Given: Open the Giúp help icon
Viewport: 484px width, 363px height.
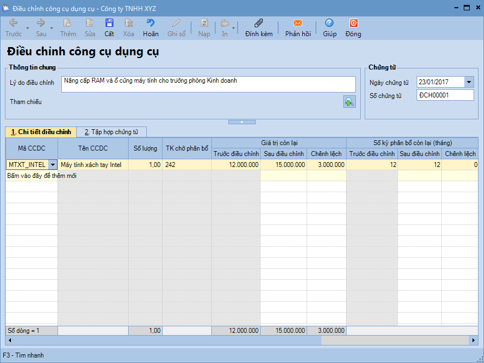Looking at the screenshot, I should pyautogui.click(x=329, y=24).
